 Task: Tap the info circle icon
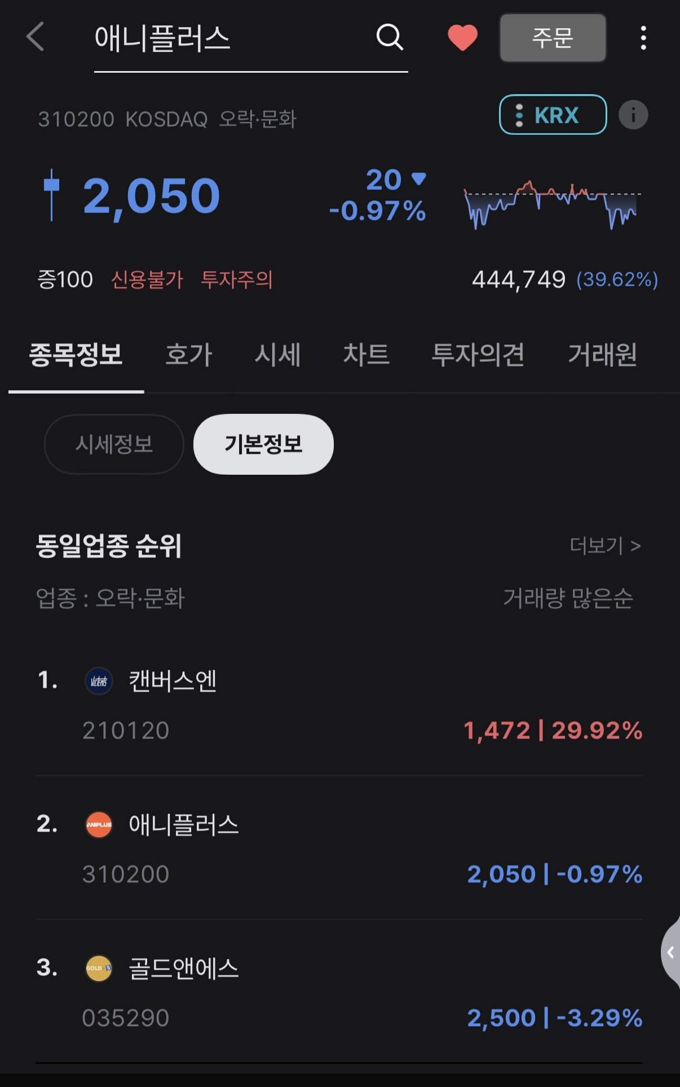(x=633, y=115)
